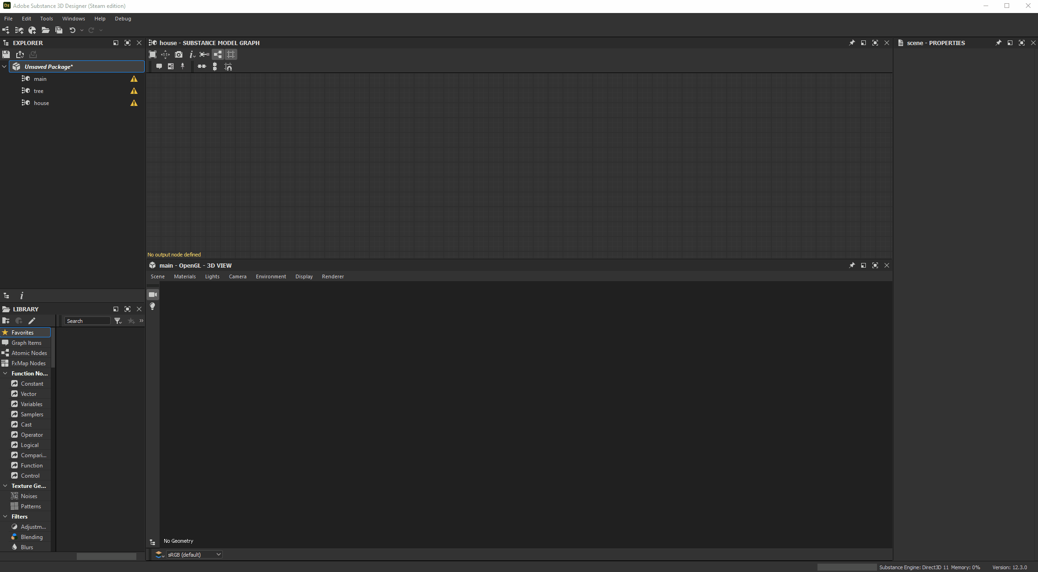1038x572 pixels.
Task: Open the Windows menu
Action: click(x=74, y=19)
